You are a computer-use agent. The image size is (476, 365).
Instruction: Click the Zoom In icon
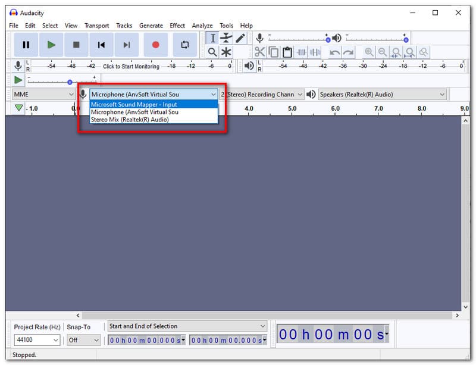pyautogui.click(x=369, y=52)
